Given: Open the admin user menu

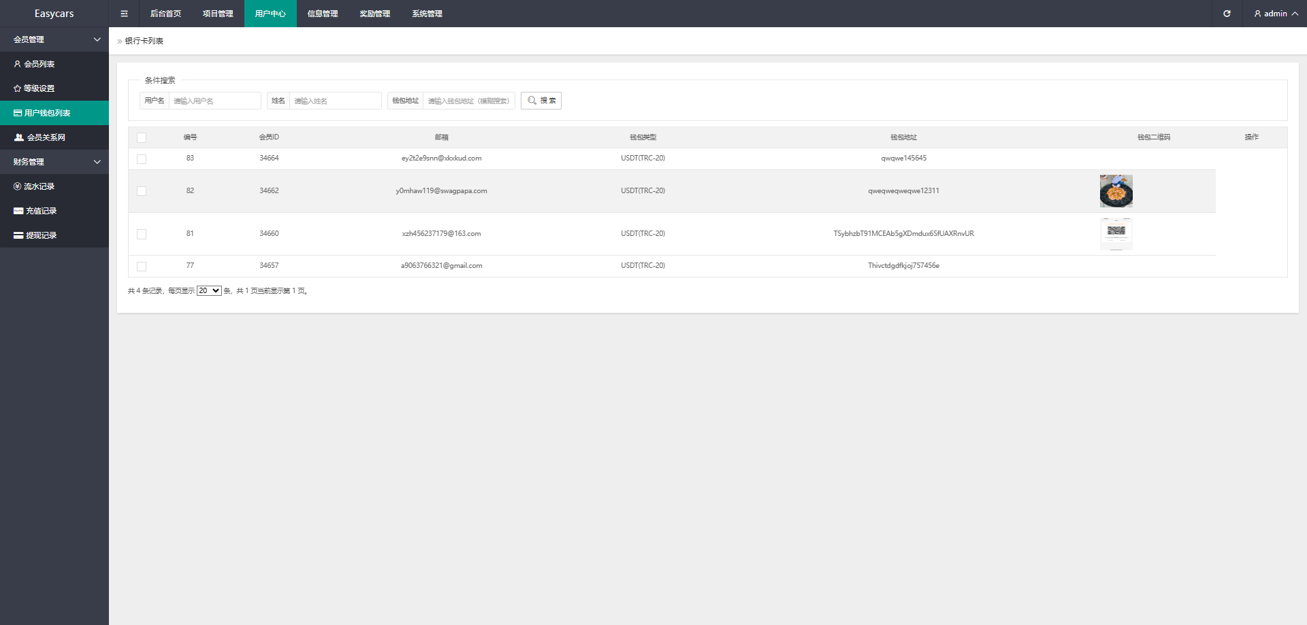Looking at the screenshot, I should click(x=1276, y=14).
